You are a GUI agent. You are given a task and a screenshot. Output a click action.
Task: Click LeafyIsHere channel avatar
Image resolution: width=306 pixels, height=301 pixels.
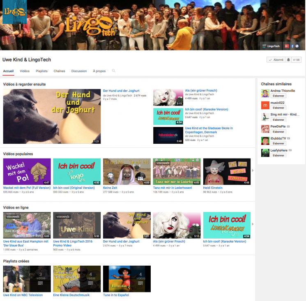[x=265, y=153]
